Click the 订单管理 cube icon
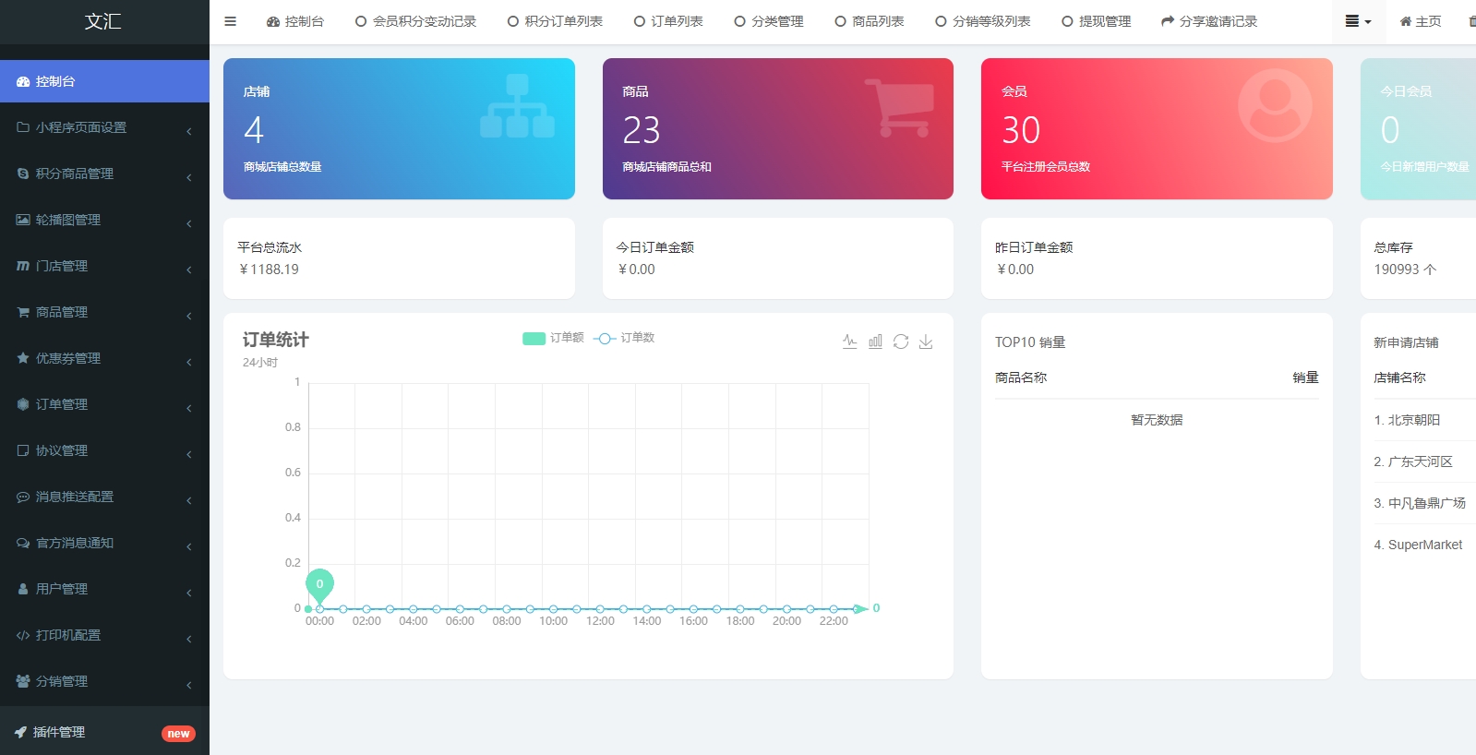This screenshot has height=755, width=1476. [23, 404]
